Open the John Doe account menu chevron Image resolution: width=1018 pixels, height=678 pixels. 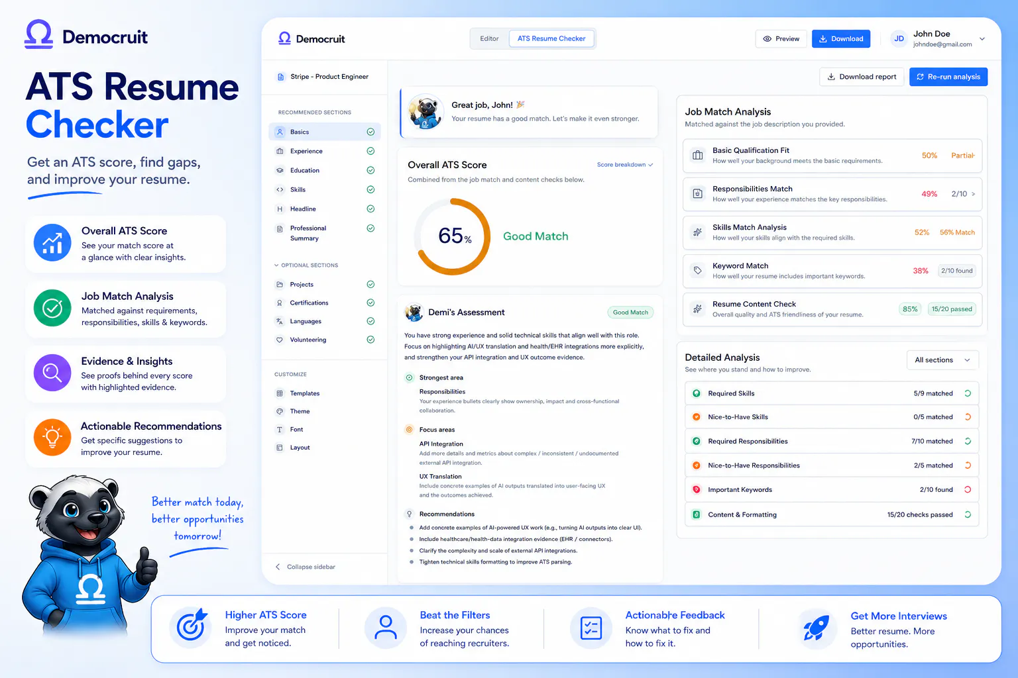click(982, 38)
